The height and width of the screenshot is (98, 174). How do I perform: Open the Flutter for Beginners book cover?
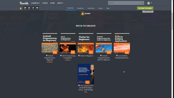(86, 44)
